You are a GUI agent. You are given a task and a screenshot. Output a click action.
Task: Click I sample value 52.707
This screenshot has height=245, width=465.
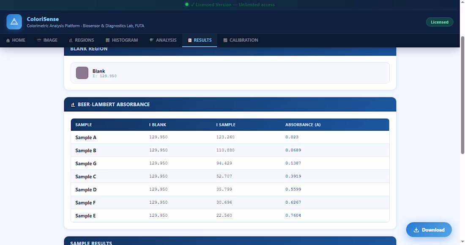click(224, 176)
